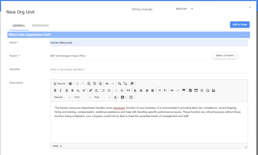Viewport: 258px width, 155px height.
Task: Open the Editing Language ENGLISH dropdown
Action: point(184,9)
